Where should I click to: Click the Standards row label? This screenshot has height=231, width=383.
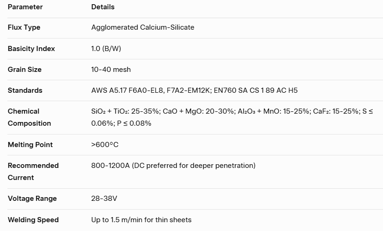(x=25, y=90)
